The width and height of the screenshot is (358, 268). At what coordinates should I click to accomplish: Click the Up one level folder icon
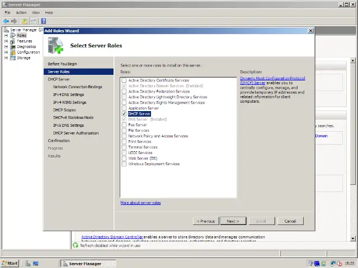point(25,21)
